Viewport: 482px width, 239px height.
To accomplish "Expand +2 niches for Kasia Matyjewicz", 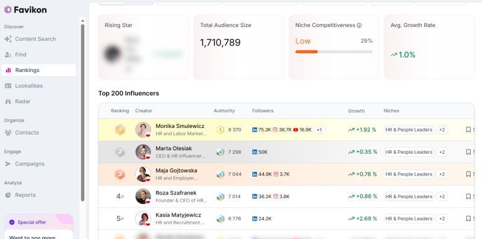I will (x=442, y=219).
